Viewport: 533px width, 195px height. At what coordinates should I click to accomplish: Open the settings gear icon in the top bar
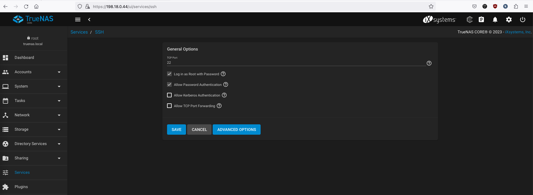[509, 20]
